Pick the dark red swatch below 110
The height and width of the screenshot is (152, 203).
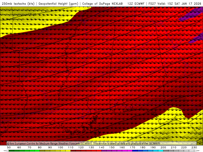pos(73,151)
